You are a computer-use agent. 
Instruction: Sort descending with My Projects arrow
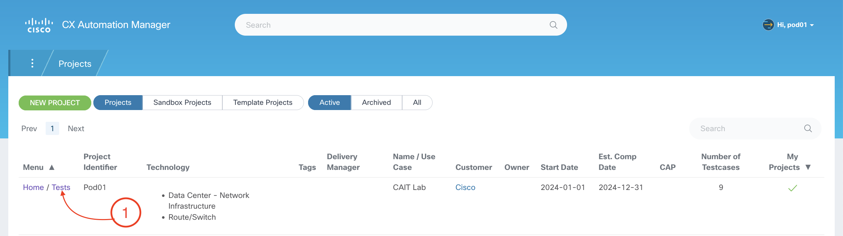point(808,167)
